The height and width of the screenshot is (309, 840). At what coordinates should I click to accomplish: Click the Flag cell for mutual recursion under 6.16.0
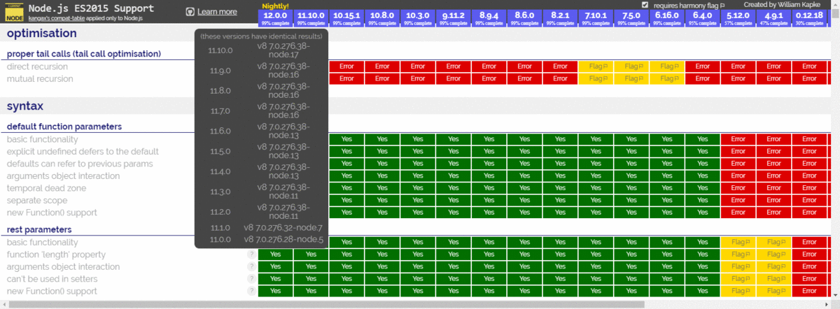(667, 79)
